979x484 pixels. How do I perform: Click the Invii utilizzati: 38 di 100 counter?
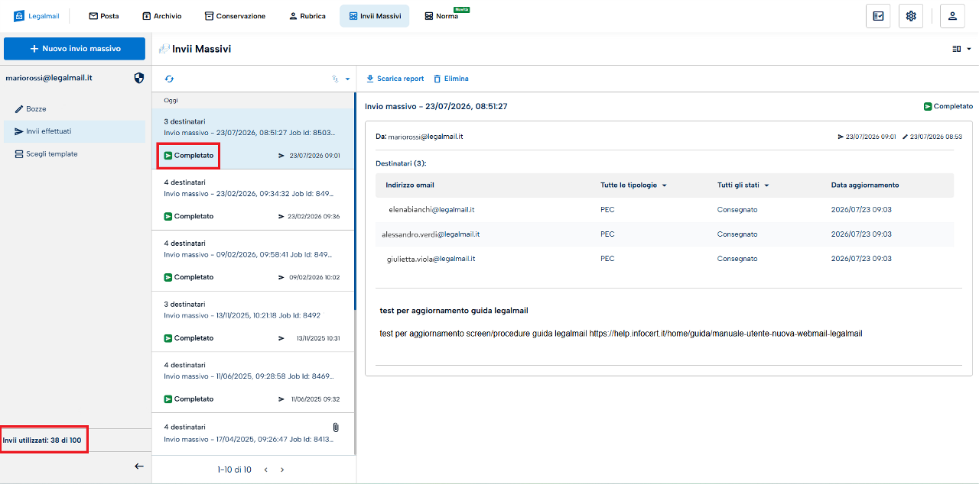coord(42,440)
